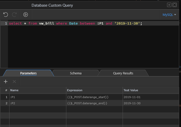Click the {{$_POST.daterange_start}} expression cell
This screenshot has height=127, width=181.
click(x=94, y=97)
